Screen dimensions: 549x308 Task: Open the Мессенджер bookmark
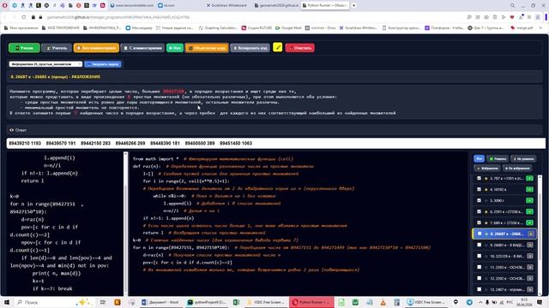[139, 27]
